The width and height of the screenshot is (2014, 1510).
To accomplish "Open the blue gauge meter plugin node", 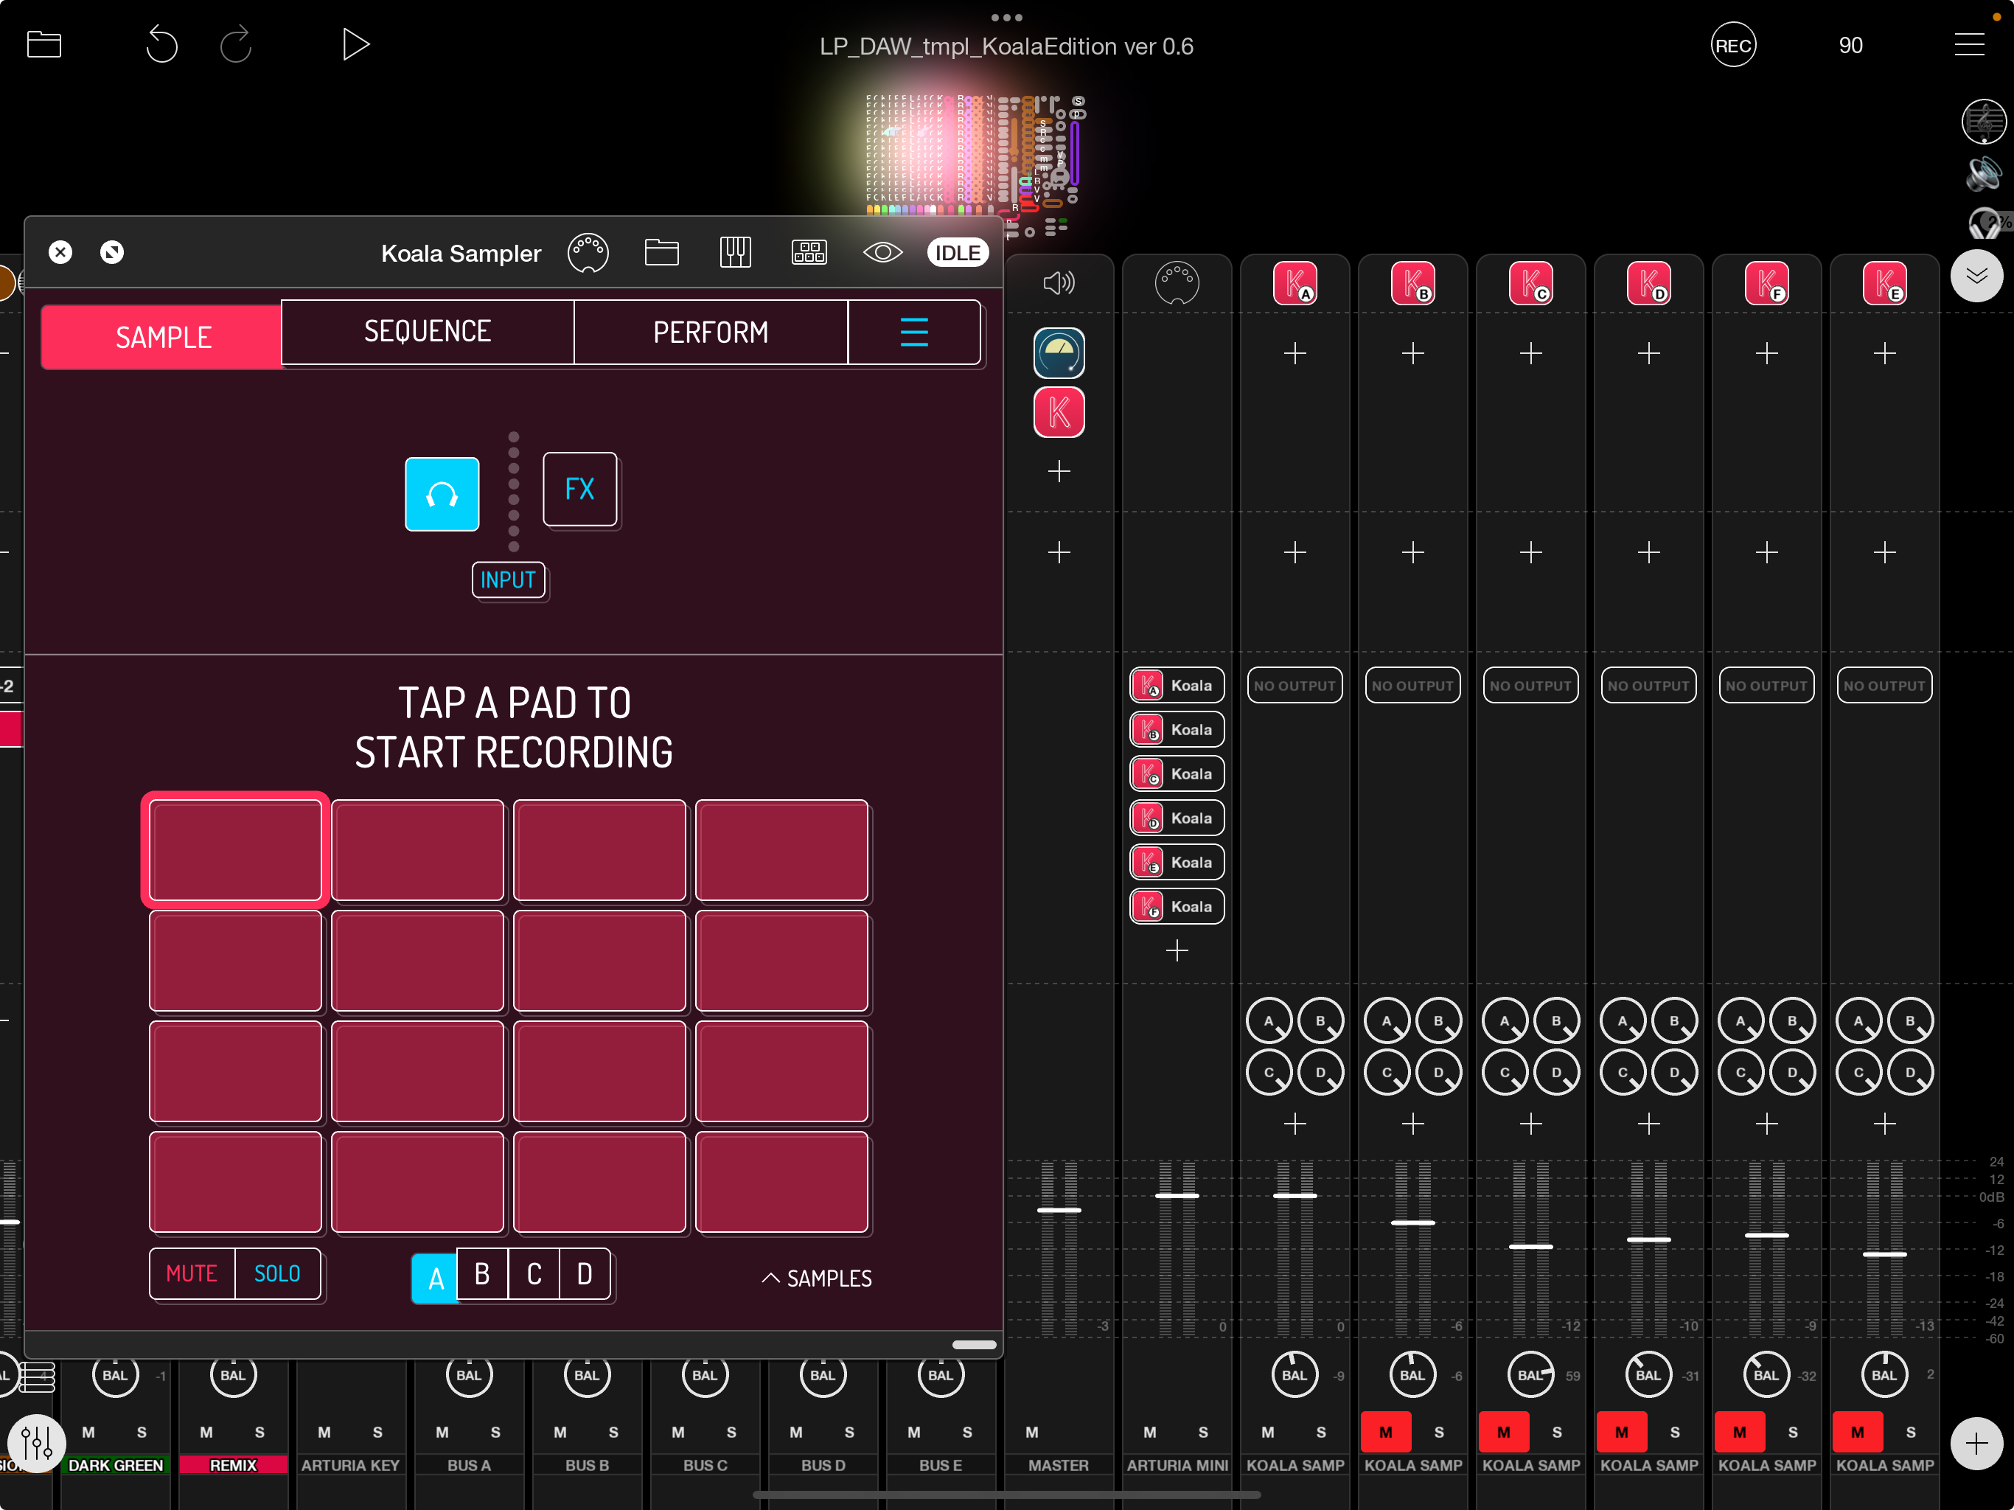I will [x=1059, y=353].
